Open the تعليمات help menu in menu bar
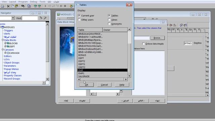 click(x=56, y=2)
